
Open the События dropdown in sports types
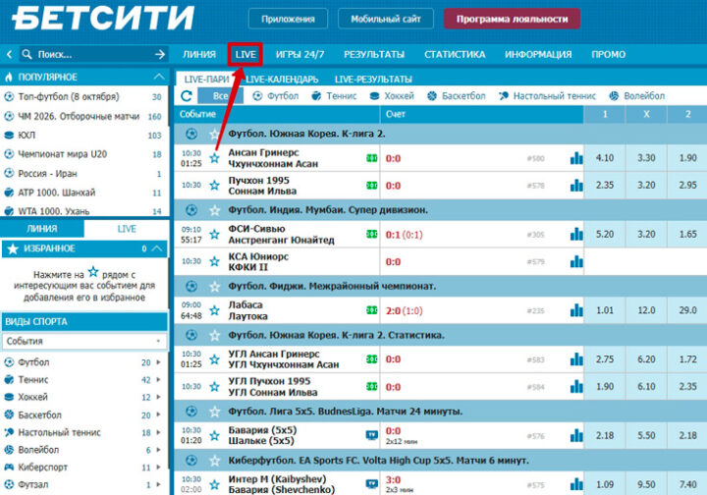pos(83,341)
